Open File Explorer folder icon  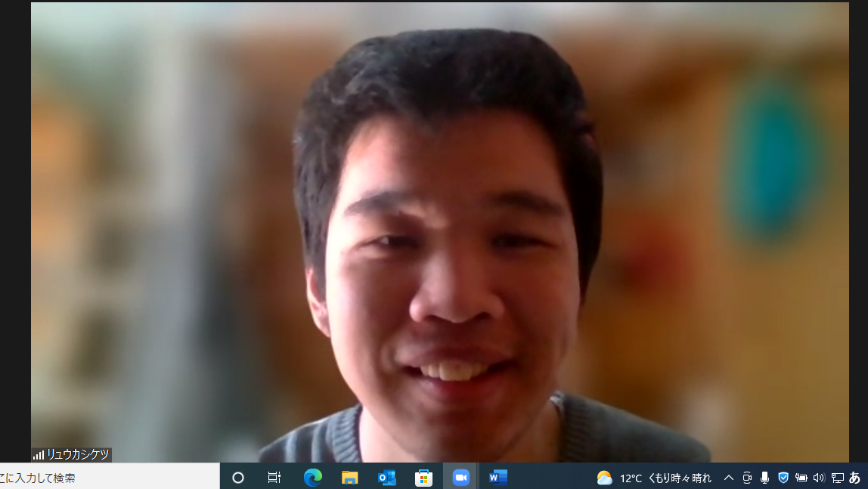(x=350, y=478)
